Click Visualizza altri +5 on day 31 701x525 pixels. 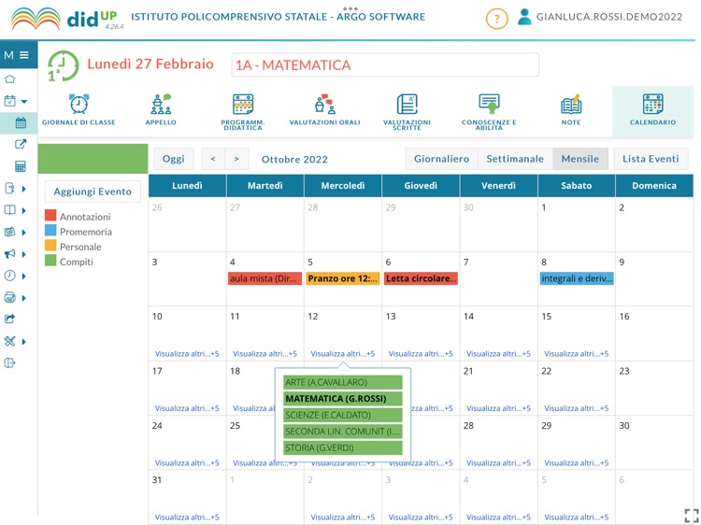point(187,517)
